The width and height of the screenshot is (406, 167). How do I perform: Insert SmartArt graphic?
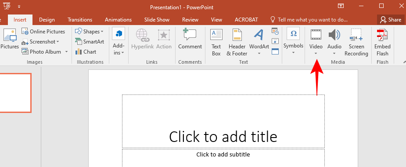point(90,42)
